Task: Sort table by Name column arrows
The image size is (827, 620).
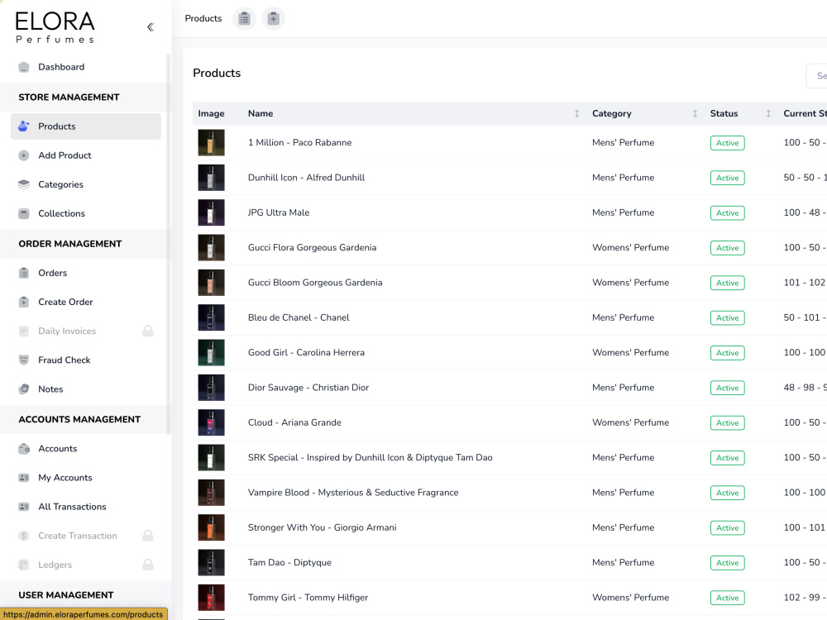Action: point(576,113)
